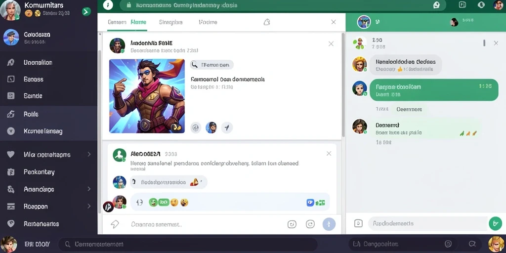506x253 pixels.
Task: Open the Ramoemol Ocan post title link
Action: (227, 79)
